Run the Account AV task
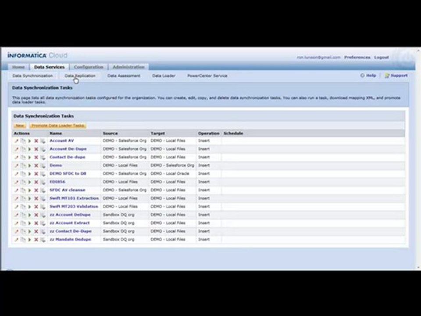Image resolution: width=421 pixels, height=316 pixels. pos(29,141)
